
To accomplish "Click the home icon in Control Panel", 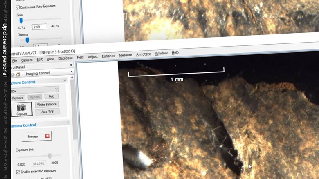I will pyautogui.click(x=18, y=74).
